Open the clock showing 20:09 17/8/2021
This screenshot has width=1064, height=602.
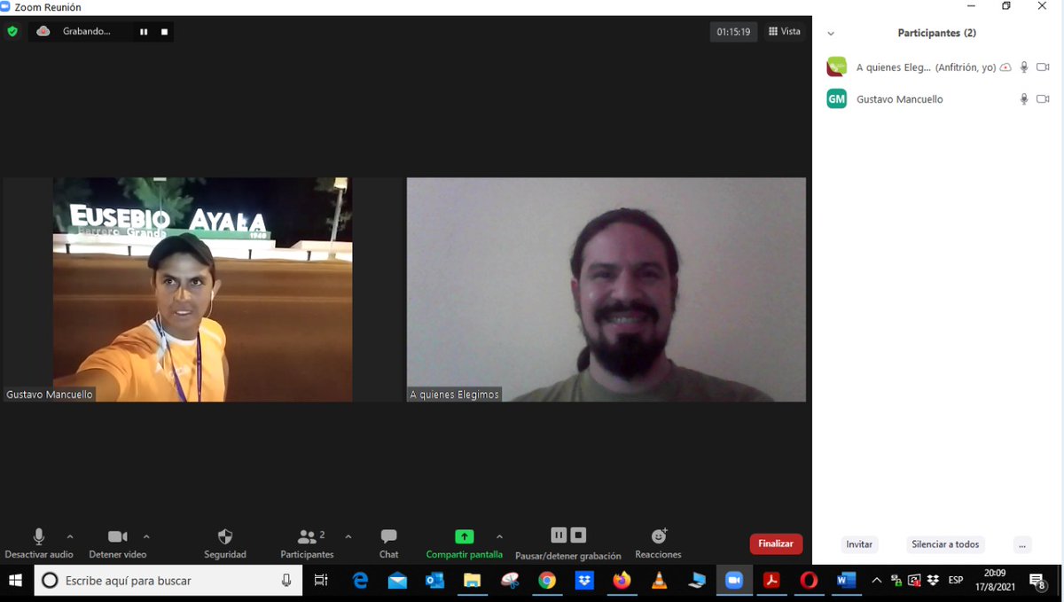[994, 580]
